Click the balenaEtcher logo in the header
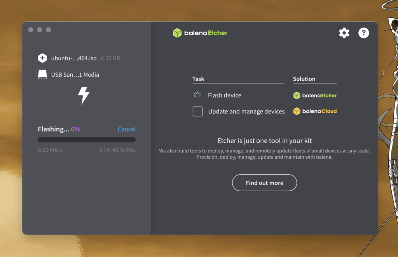 [200, 33]
